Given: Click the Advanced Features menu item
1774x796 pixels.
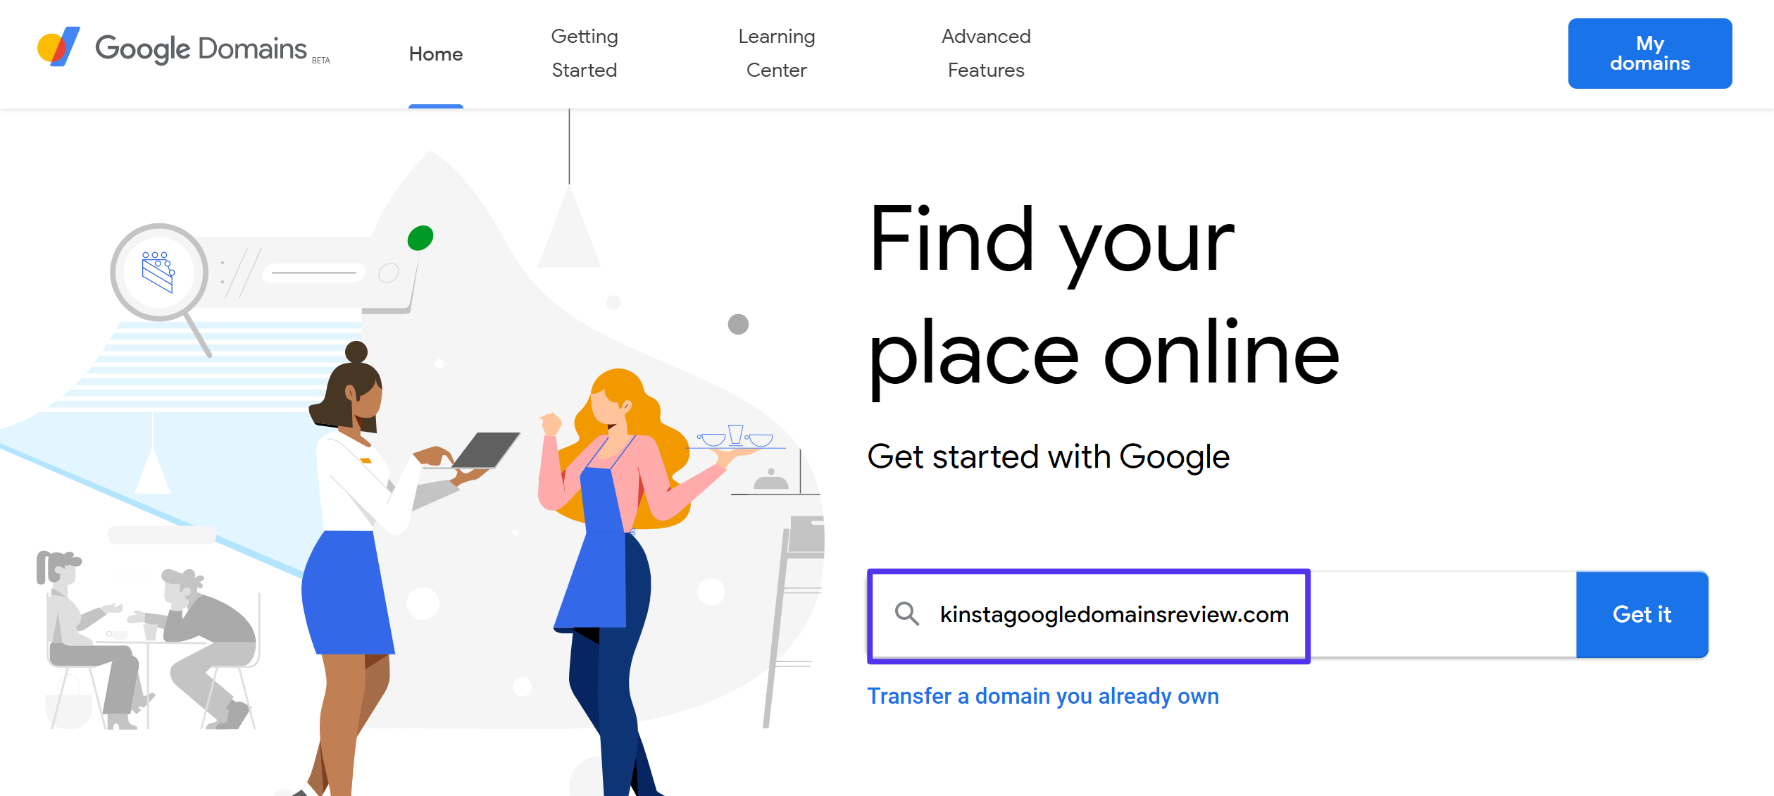Looking at the screenshot, I should [985, 52].
